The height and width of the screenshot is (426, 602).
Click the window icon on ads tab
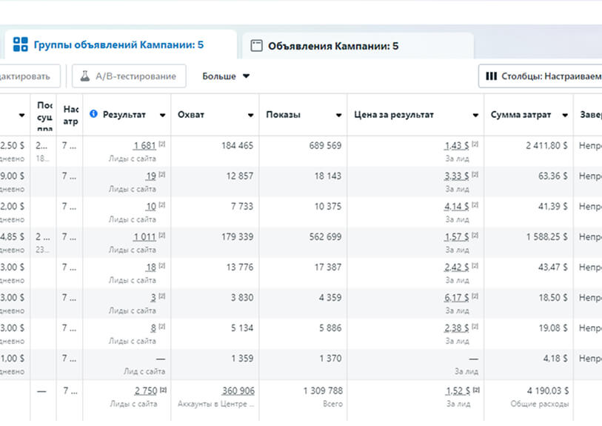[257, 45]
